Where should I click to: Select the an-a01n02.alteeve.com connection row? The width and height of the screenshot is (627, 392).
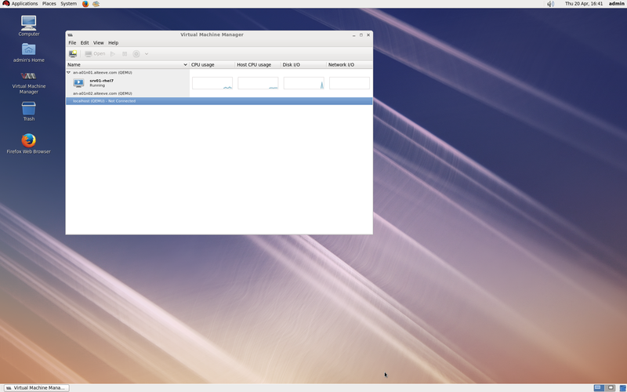click(x=103, y=93)
